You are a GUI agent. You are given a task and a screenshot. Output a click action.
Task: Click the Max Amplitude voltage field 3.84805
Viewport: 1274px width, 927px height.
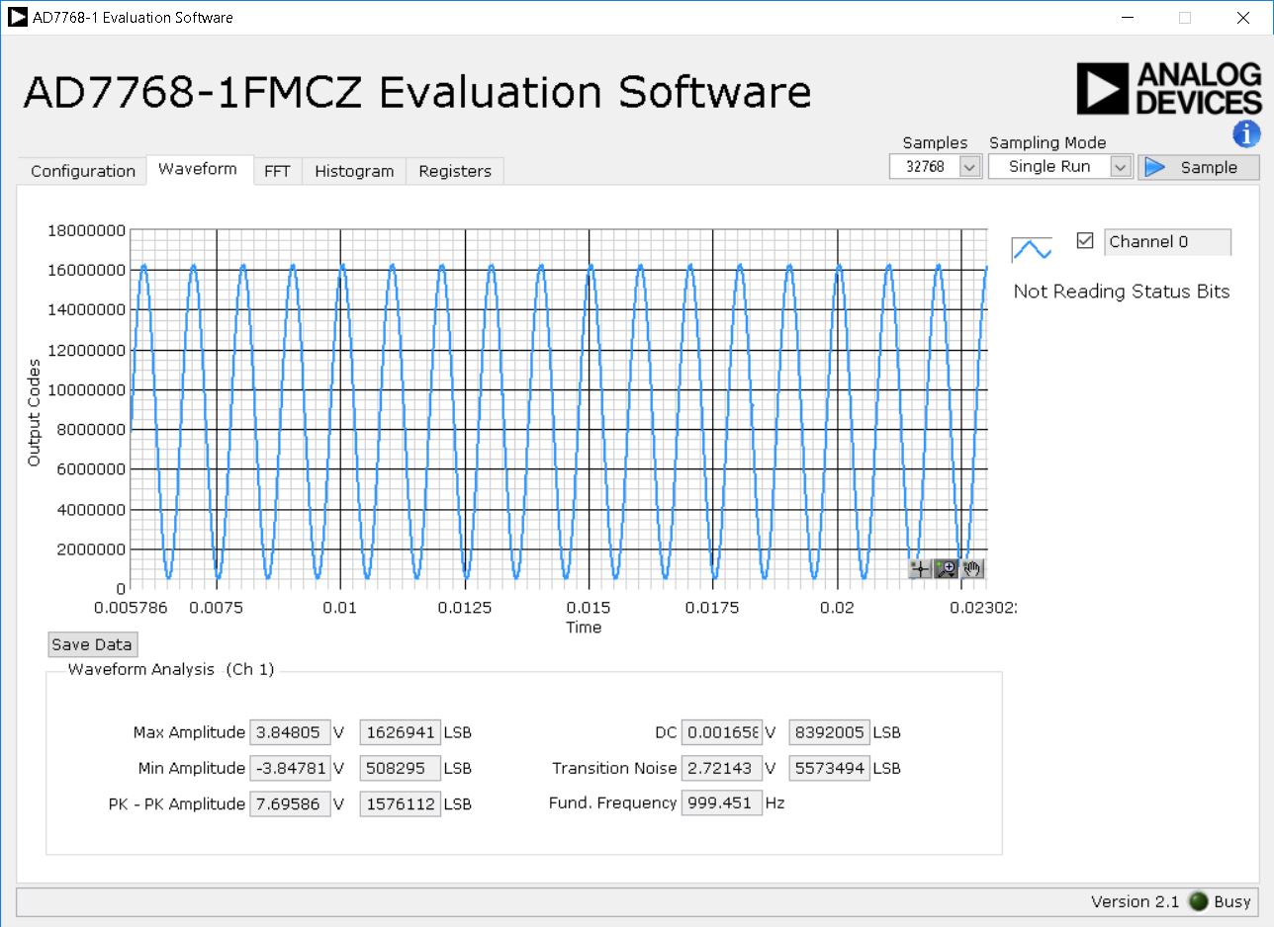[290, 733]
